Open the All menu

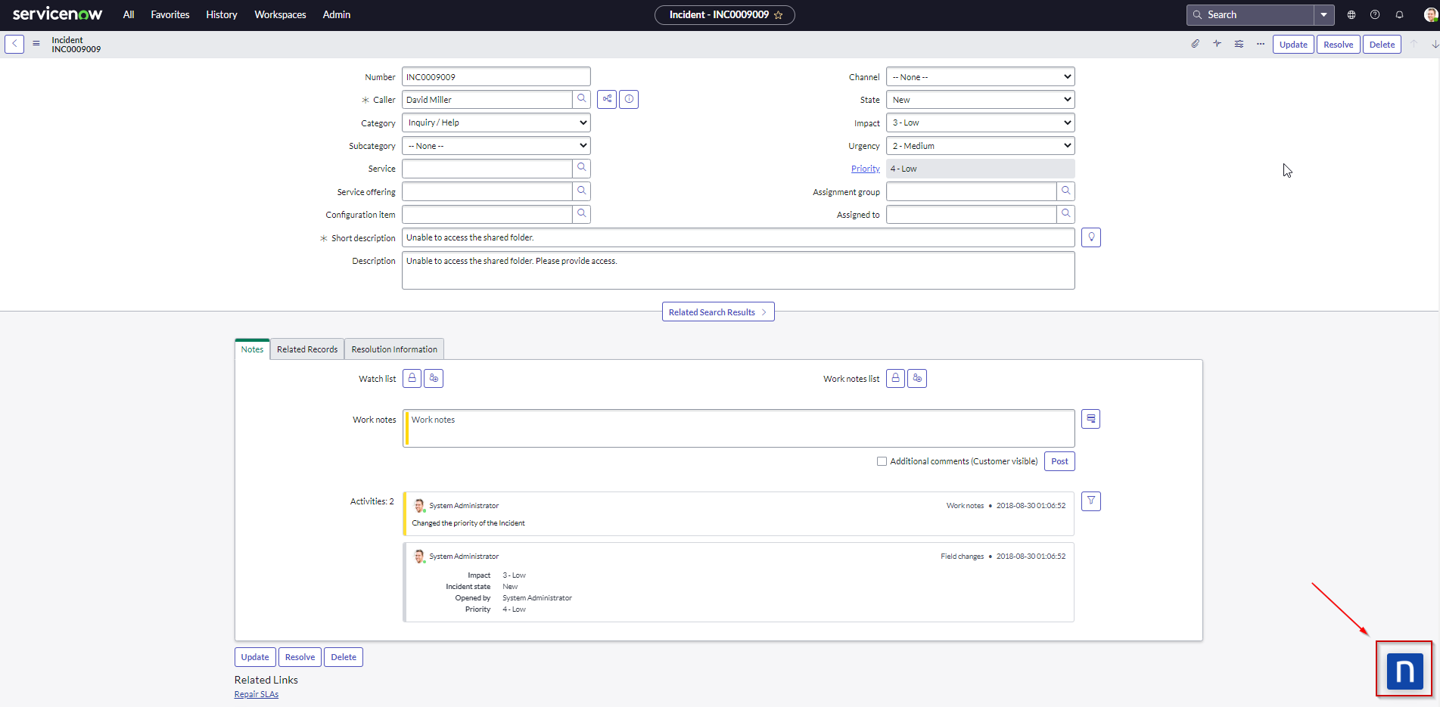click(x=129, y=14)
